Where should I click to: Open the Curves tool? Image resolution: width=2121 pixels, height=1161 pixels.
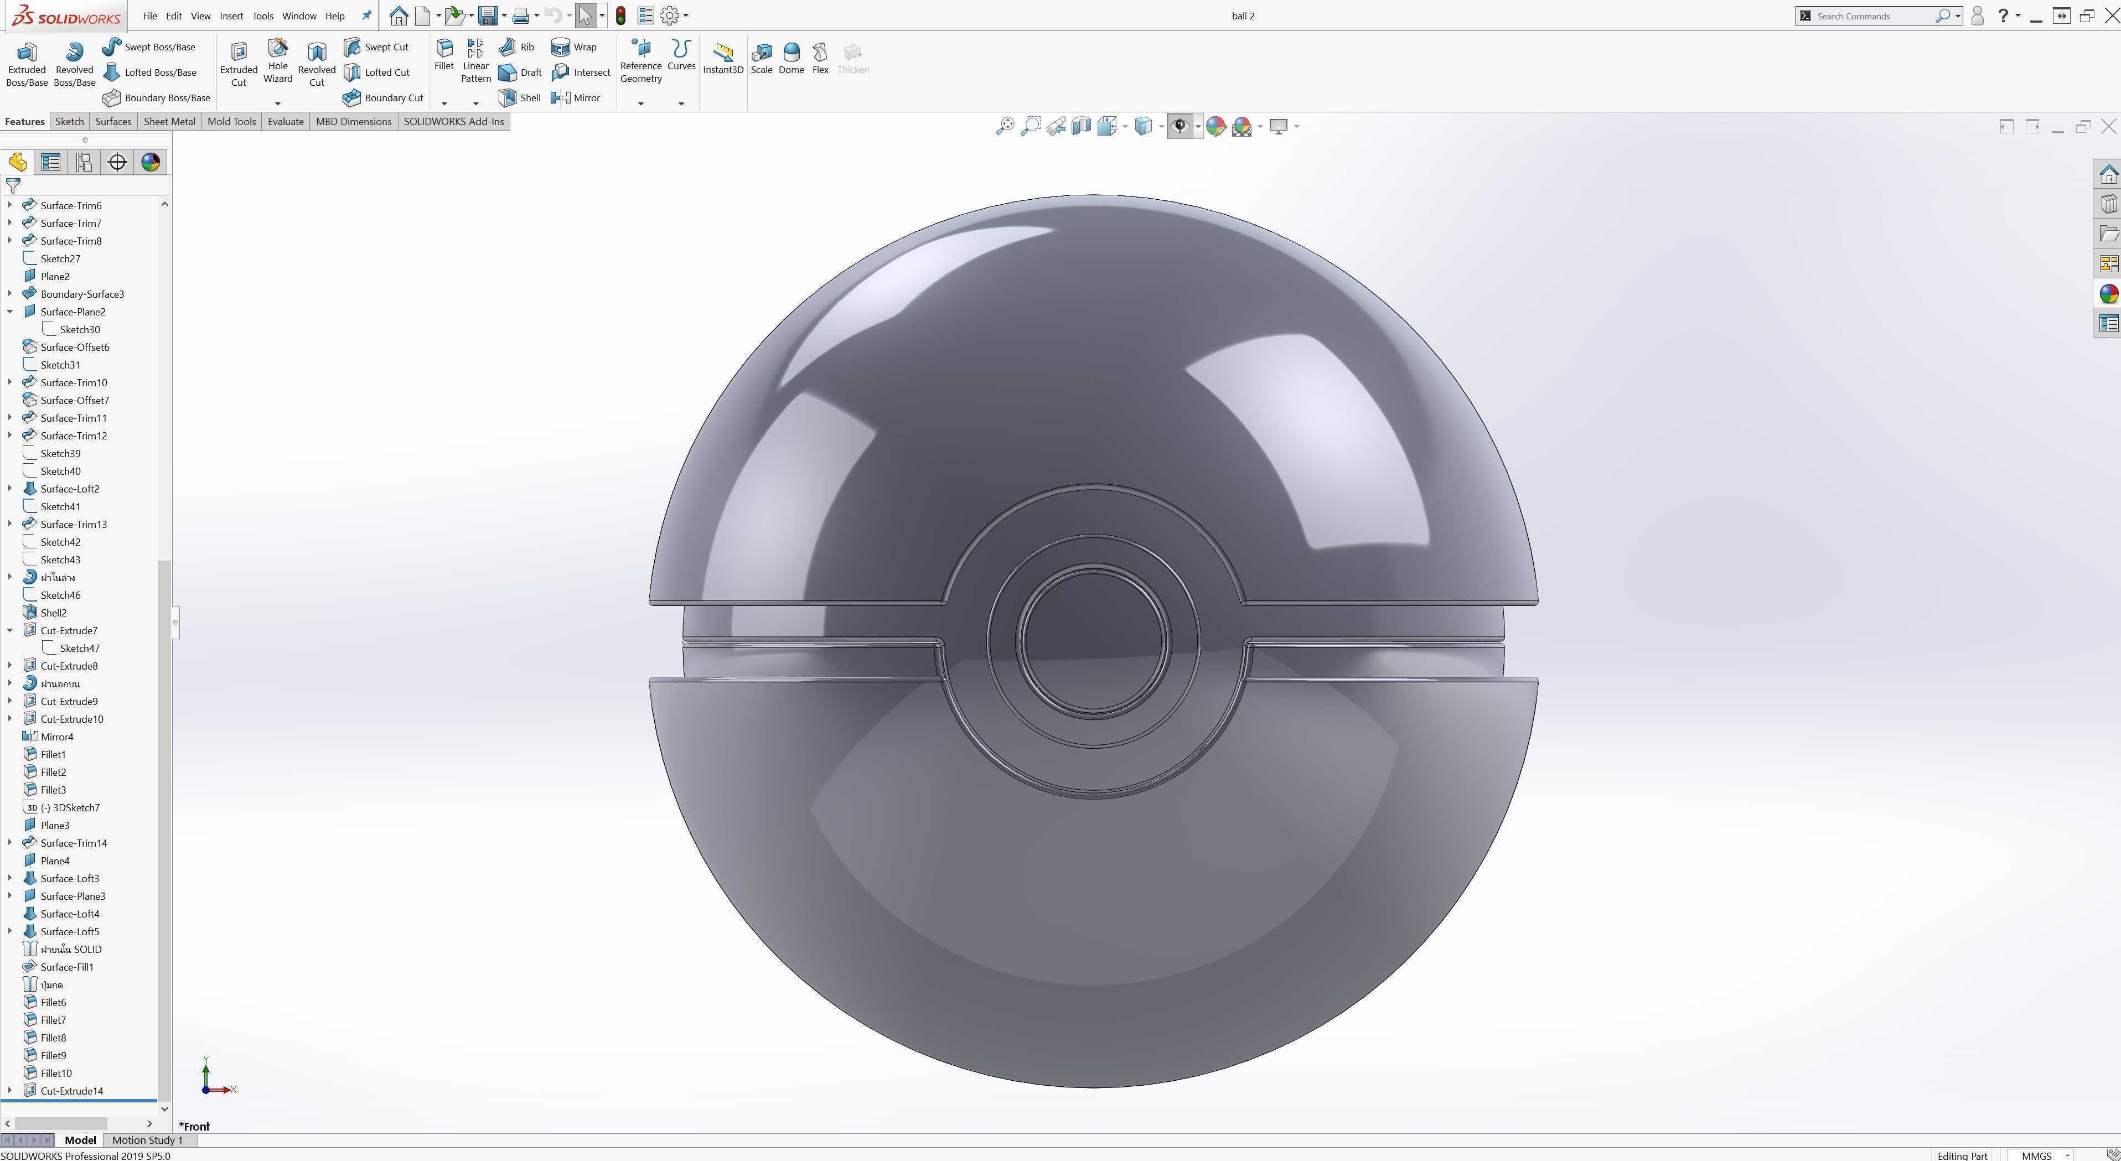click(681, 54)
